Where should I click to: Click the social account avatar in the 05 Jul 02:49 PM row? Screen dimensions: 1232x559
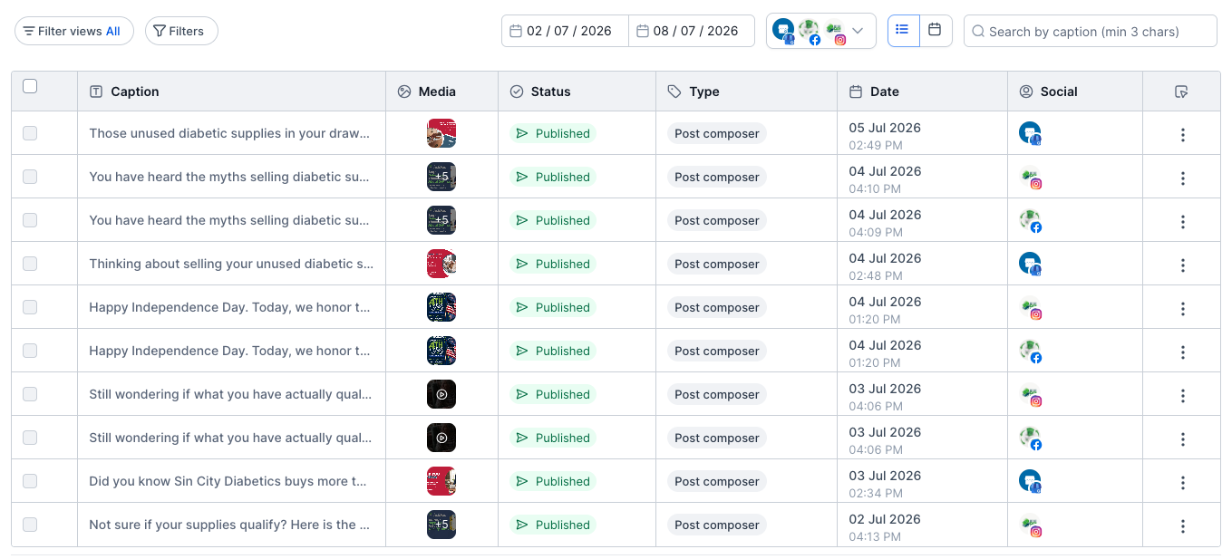point(1030,133)
